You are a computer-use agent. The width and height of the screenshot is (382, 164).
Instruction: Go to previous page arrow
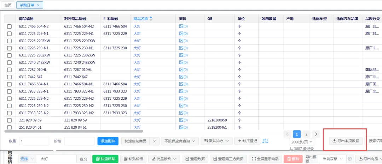click(x=287, y=134)
